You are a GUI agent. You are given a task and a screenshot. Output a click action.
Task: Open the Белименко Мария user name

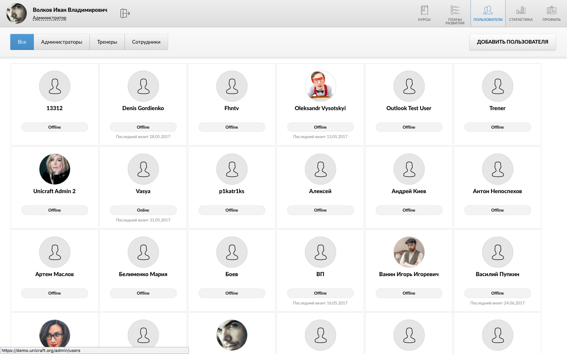pos(143,274)
